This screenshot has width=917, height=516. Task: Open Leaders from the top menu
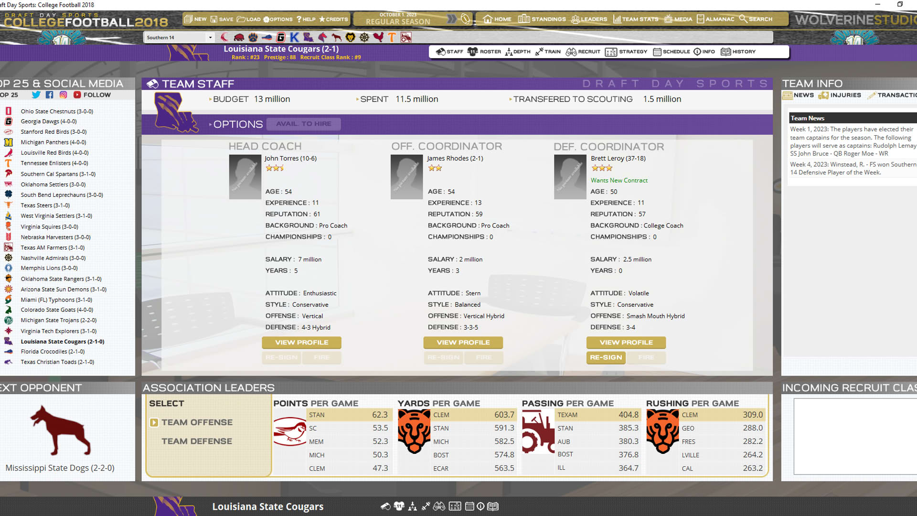click(x=589, y=19)
